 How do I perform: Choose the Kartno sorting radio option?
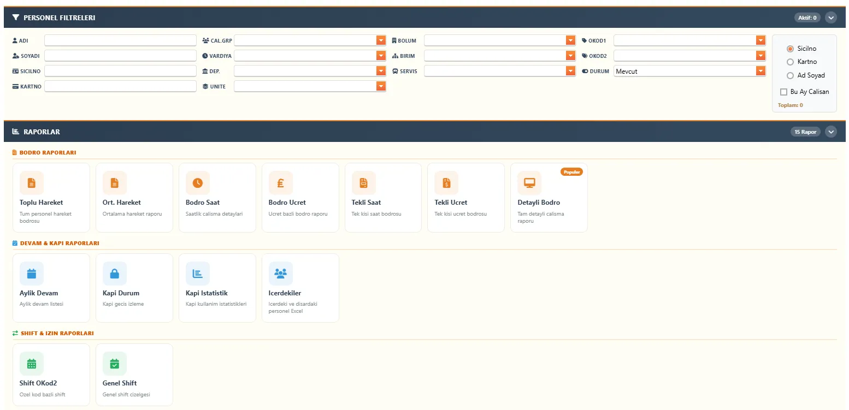click(790, 62)
